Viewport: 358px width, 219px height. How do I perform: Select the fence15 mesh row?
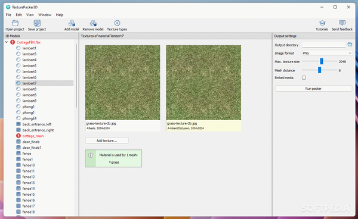pos(45,194)
